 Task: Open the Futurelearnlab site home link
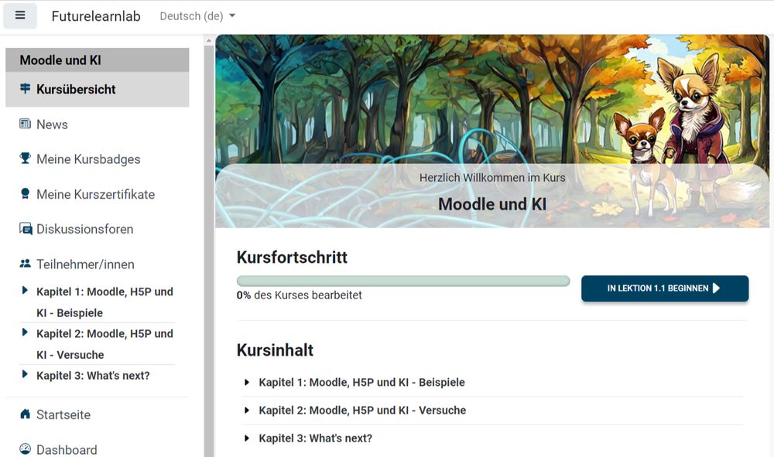[x=96, y=16]
